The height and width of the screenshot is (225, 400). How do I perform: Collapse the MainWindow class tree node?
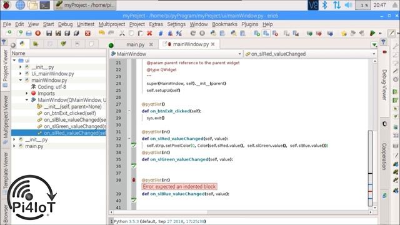tap(27, 100)
